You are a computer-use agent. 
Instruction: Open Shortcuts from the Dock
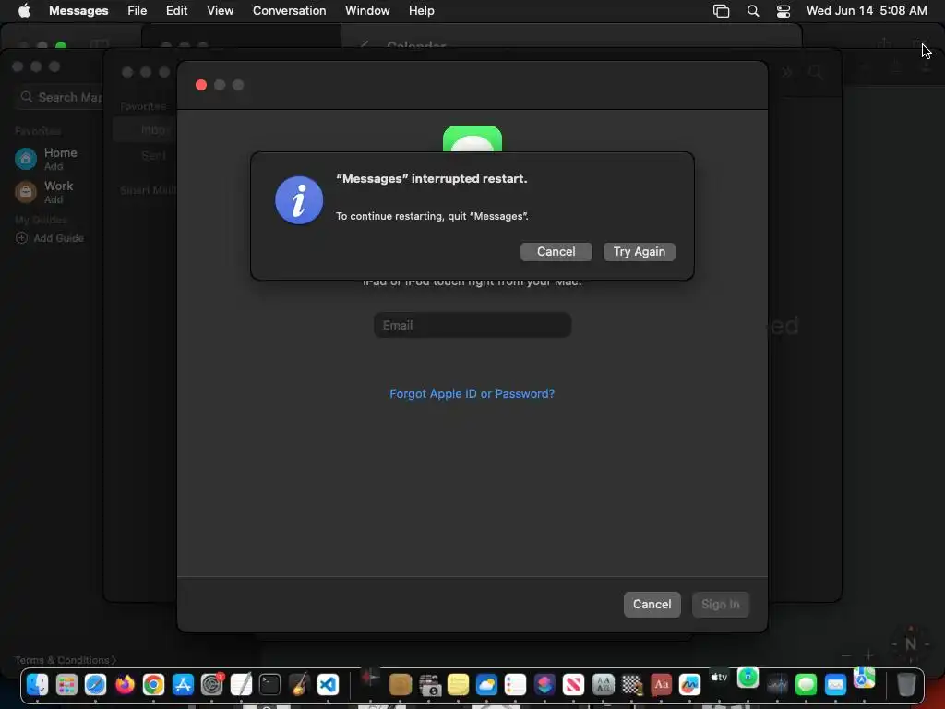point(544,685)
